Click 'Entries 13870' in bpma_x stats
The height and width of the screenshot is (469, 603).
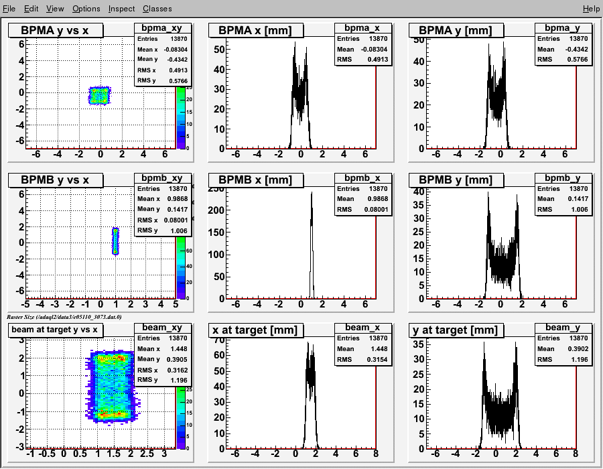point(362,39)
